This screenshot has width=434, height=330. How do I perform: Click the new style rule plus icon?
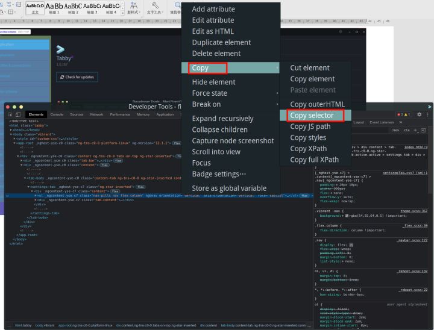(x=415, y=130)
